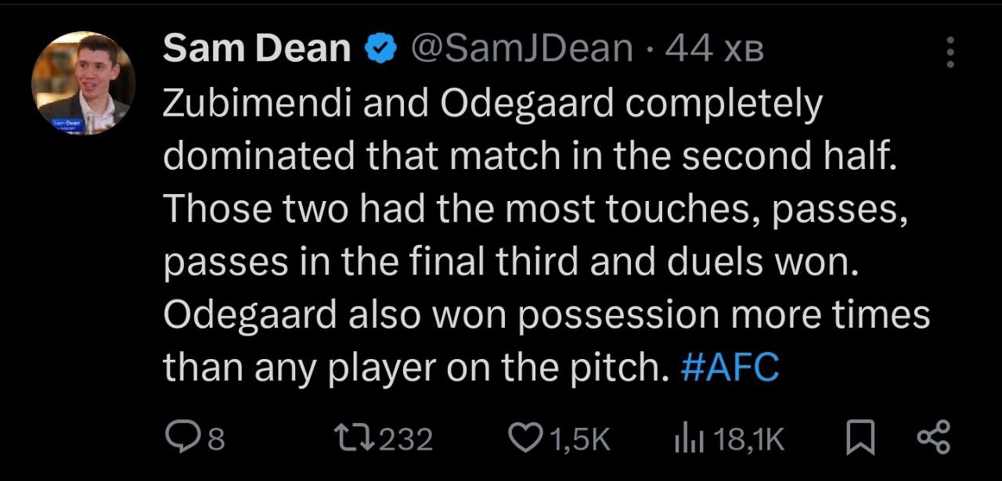Click the repost count '232'
Screen dimensions: 1002x481
(x=405, y=440)
